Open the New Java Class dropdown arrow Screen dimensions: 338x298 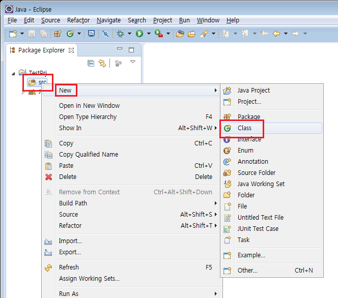point(79,34)
